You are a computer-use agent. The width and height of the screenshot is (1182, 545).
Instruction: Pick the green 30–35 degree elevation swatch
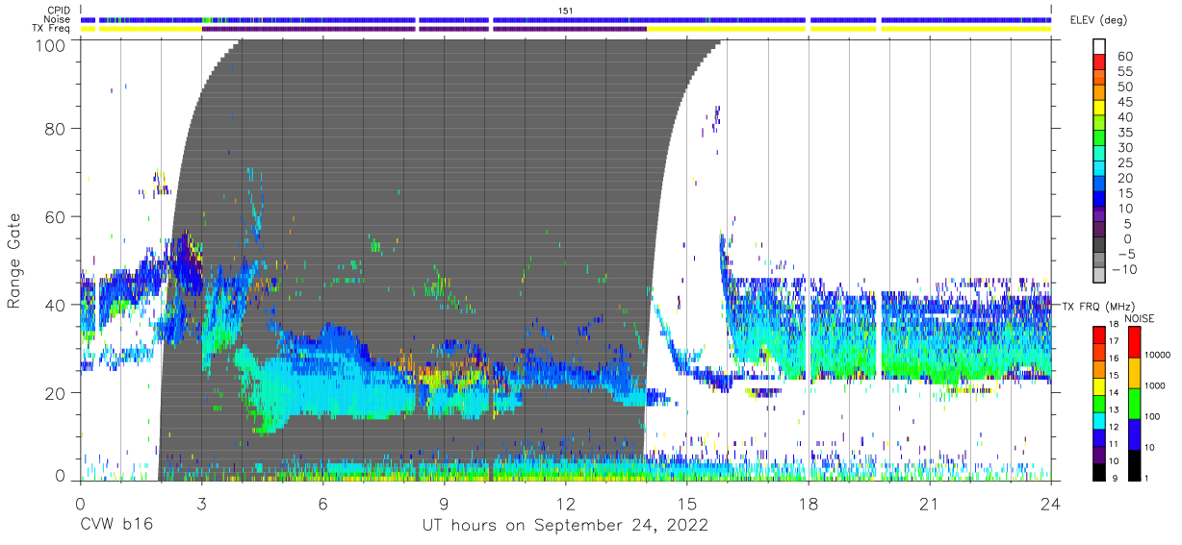click(1099, 139)
